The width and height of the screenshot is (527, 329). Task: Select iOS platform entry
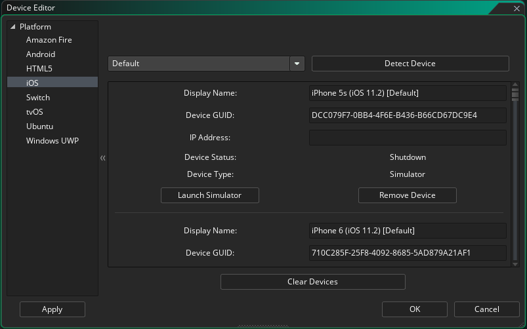coord(53,83)
